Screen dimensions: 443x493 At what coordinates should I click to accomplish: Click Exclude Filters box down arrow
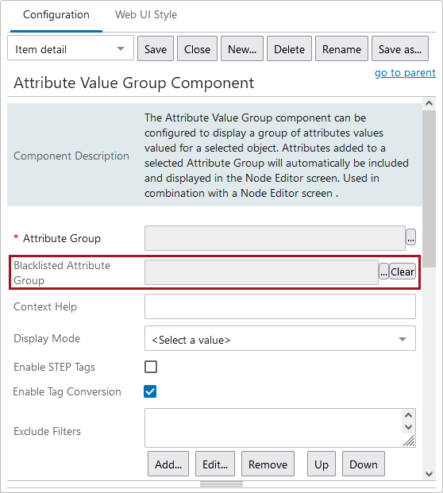[408, 427]
